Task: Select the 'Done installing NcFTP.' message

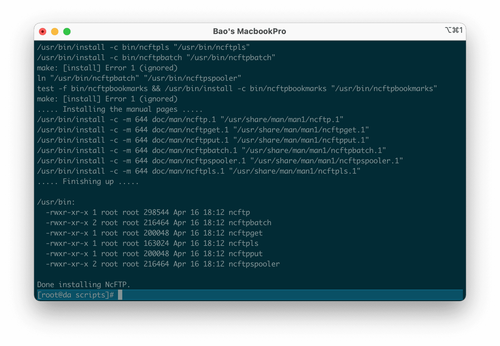Action: click(84, 284)
